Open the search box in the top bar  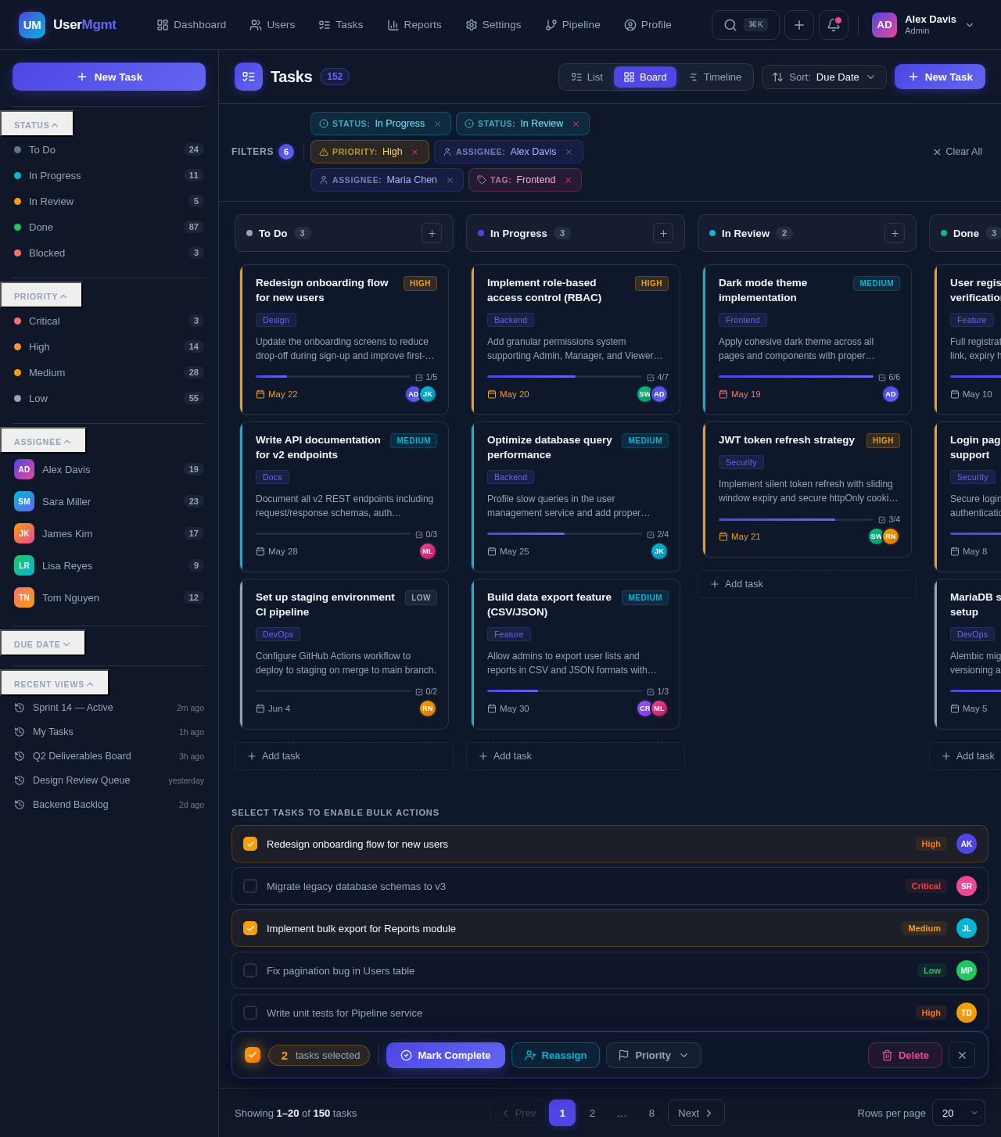(745, 25)
